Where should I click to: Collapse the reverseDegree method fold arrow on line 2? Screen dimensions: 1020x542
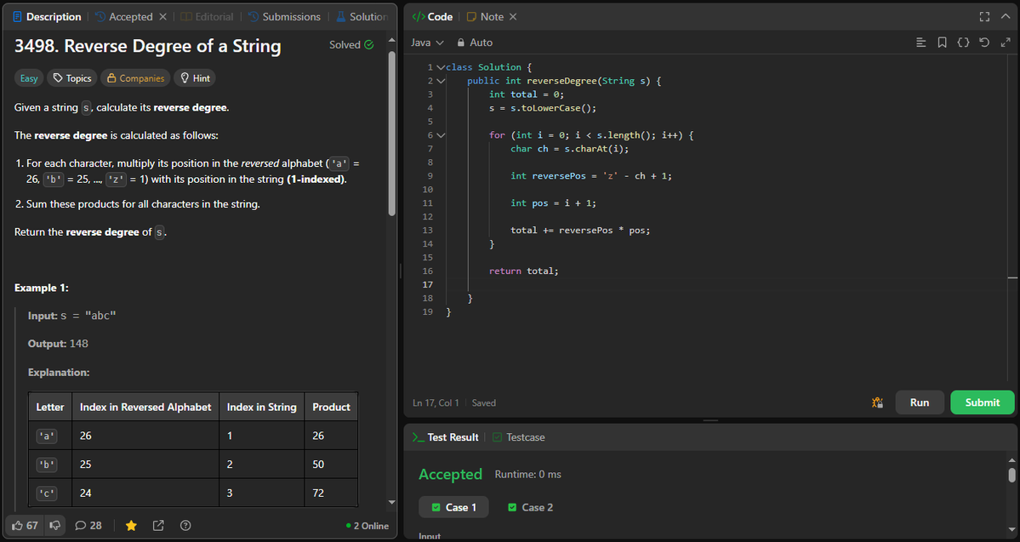click(441, 81)
